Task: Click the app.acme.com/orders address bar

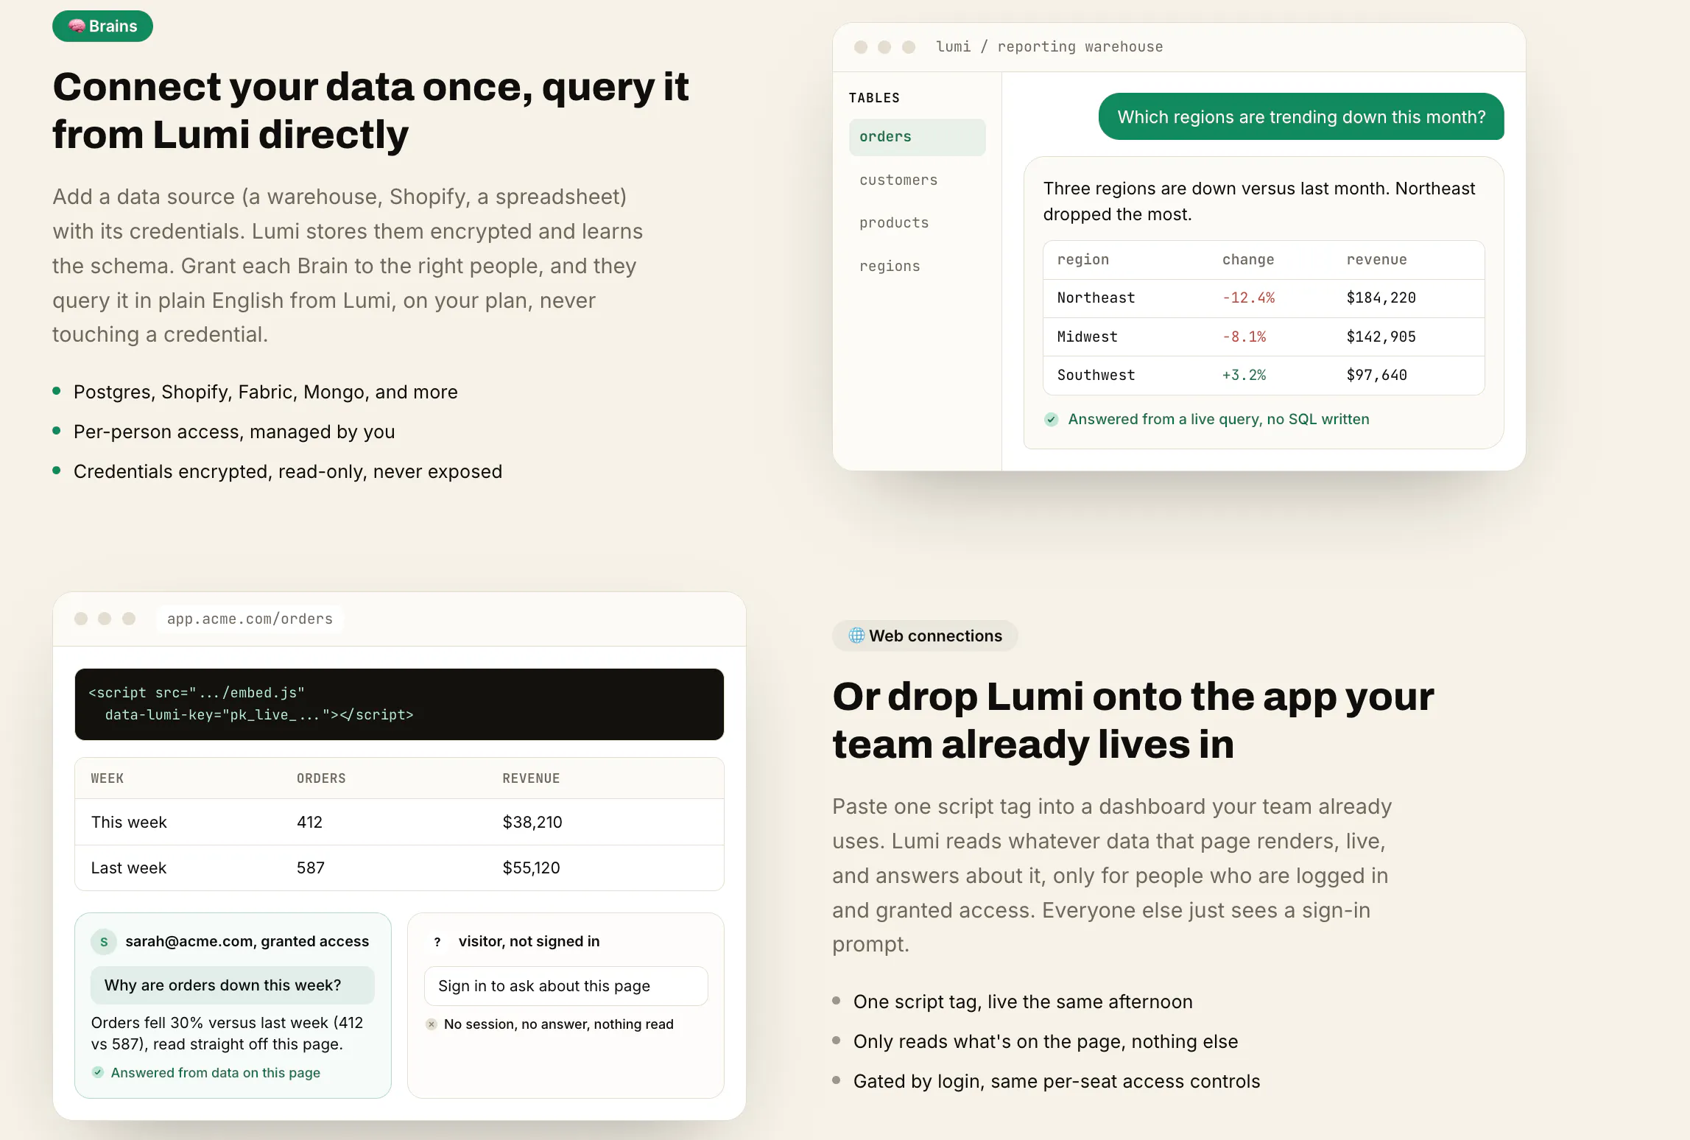Action: [x=250, y=619]
